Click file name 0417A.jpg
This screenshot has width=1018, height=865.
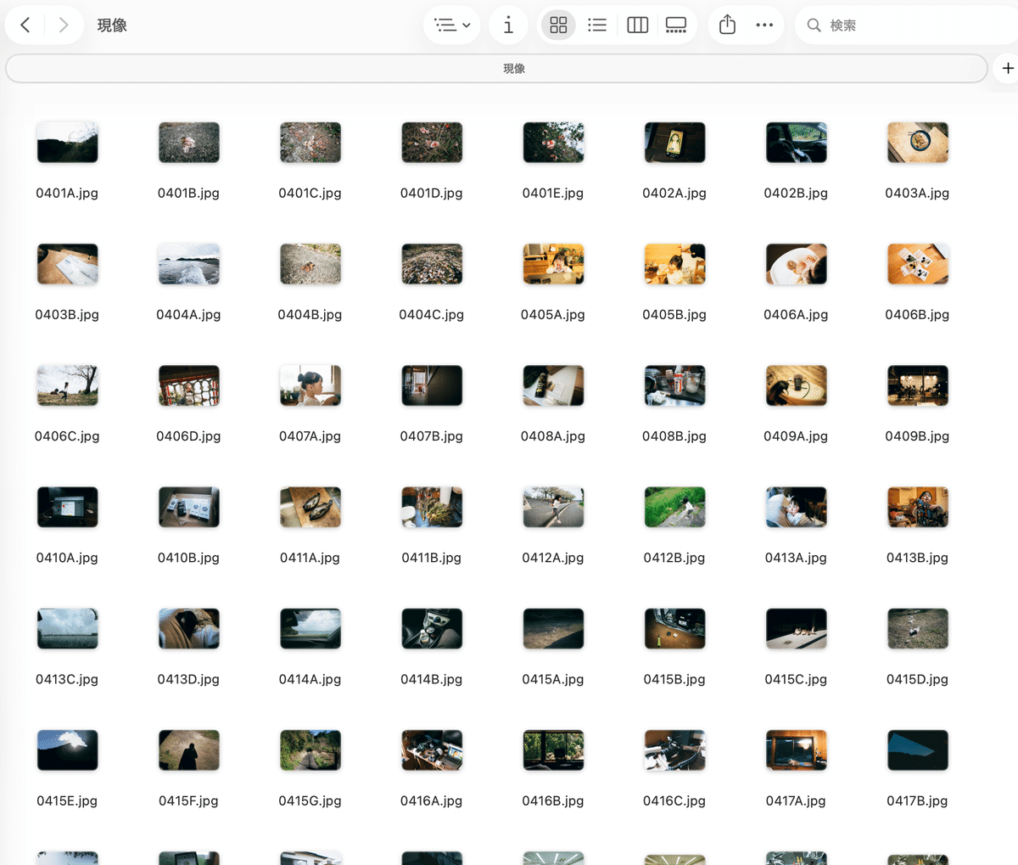pyautogui.click(x=796, y=800)
